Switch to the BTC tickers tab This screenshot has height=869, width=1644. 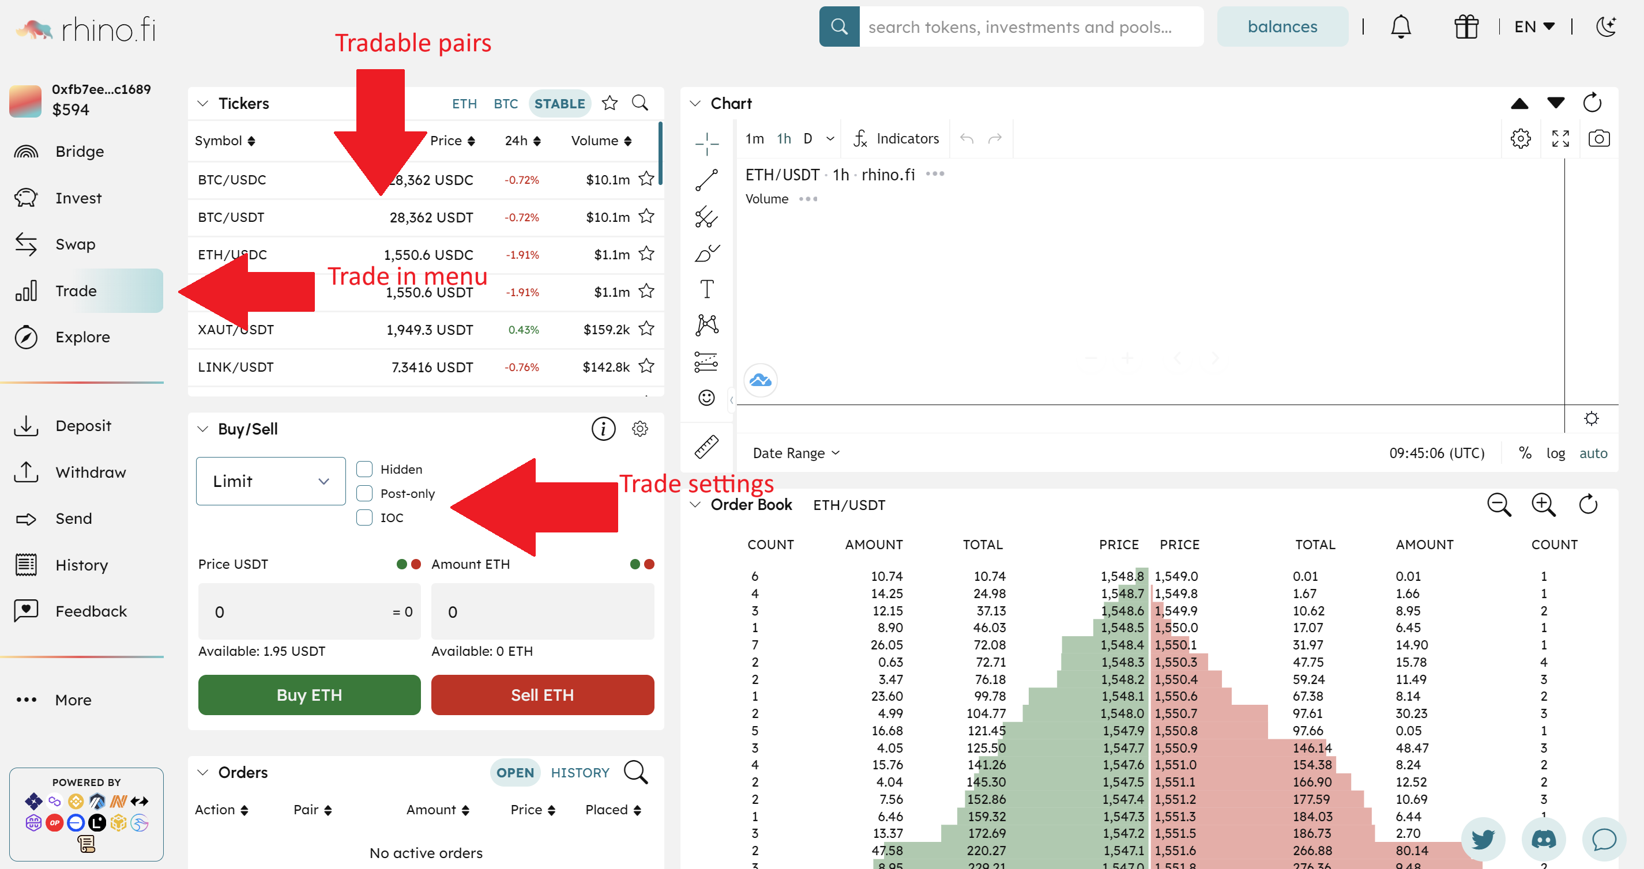tap(506, 104)
